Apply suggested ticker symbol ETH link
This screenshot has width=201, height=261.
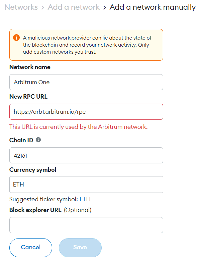pos(85,199)
